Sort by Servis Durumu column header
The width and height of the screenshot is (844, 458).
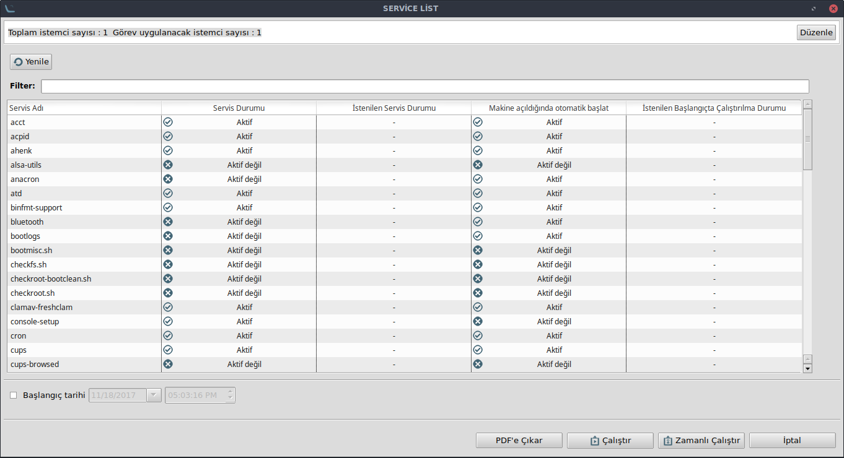(239, 108)
